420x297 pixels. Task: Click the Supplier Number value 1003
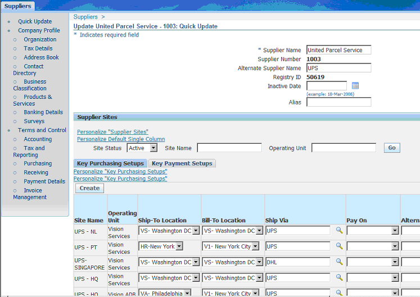tap(314, 59)
